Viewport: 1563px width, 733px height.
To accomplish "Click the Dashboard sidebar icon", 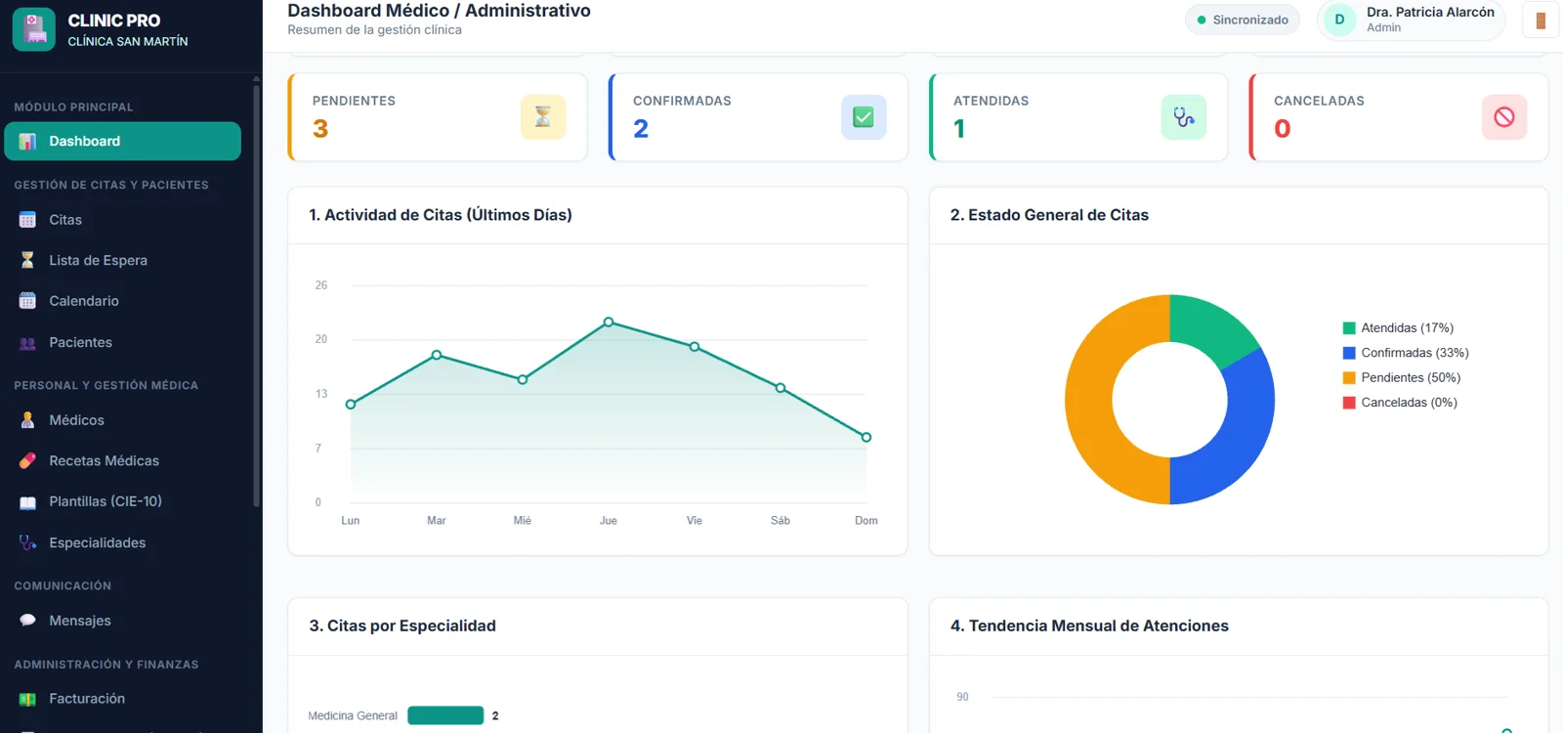I will click(27, 142).
